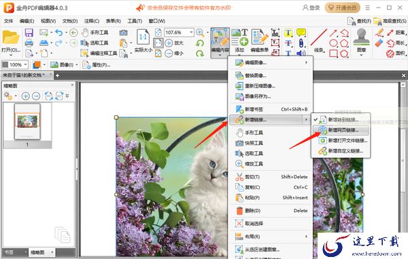Click the Print icon in toolbar
Image resolution: width=408 pixels, height=259 pixels.
pyautogui.click(x=29, y=43)
